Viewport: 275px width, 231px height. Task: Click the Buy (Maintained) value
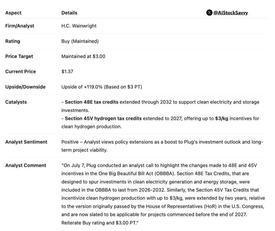click(80, 41)
